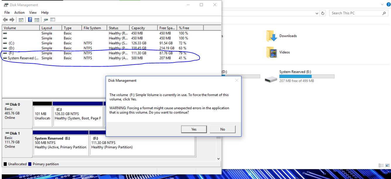Open the View menu
This screenshot has height=179, width=391.
[x=33, y=13]
